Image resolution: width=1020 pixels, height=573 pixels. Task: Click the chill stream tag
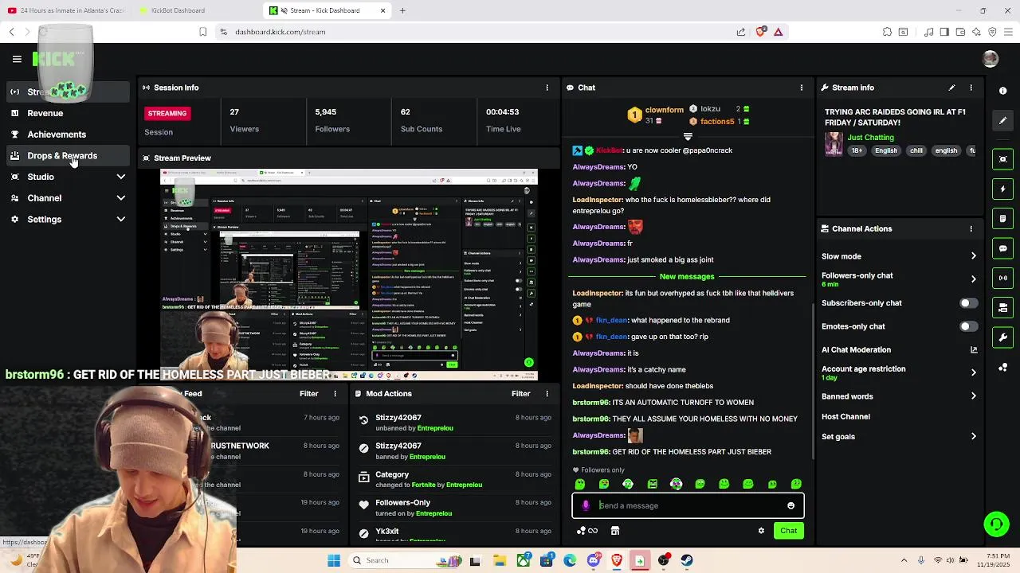(916, 150)
